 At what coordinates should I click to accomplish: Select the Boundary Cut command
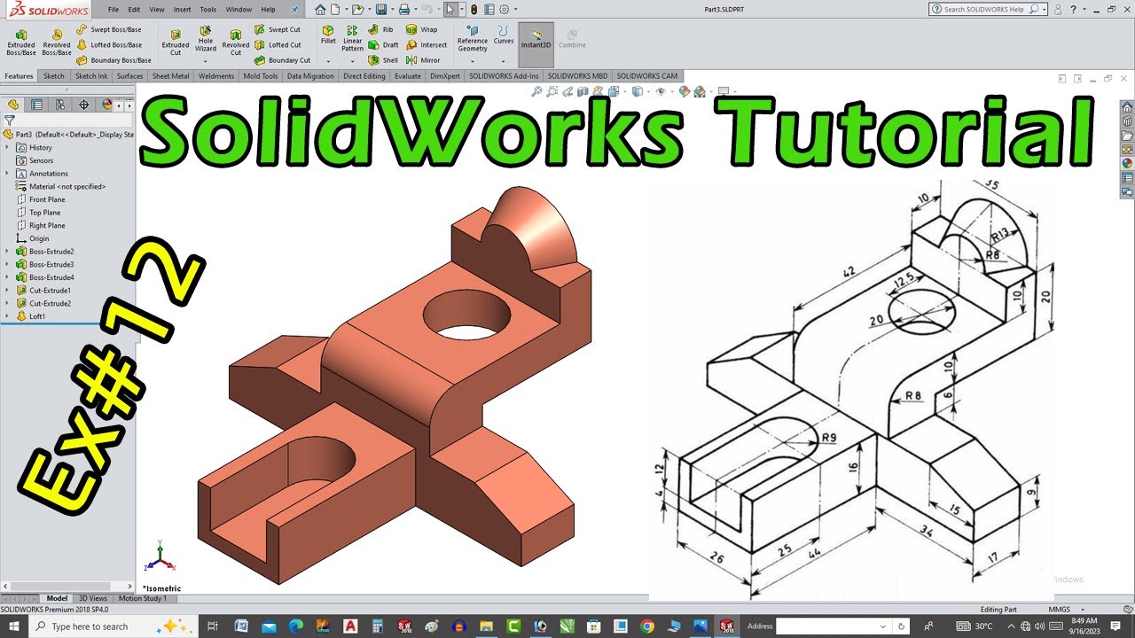(282, 60)
